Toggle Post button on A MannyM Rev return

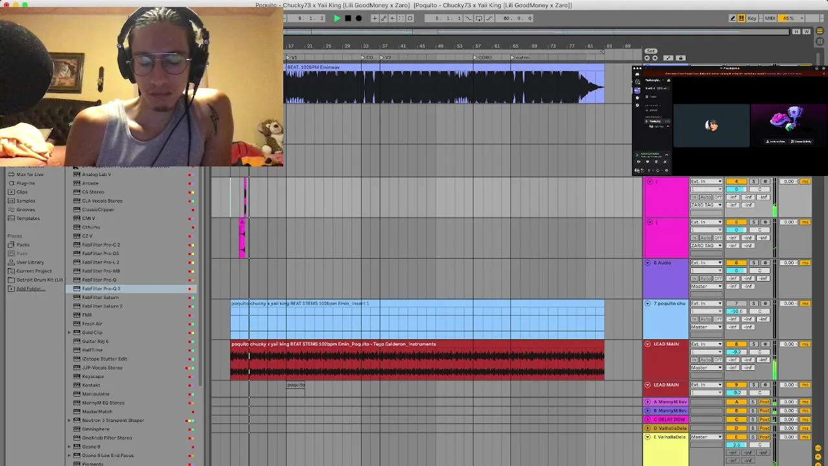[x=765, y=402]
